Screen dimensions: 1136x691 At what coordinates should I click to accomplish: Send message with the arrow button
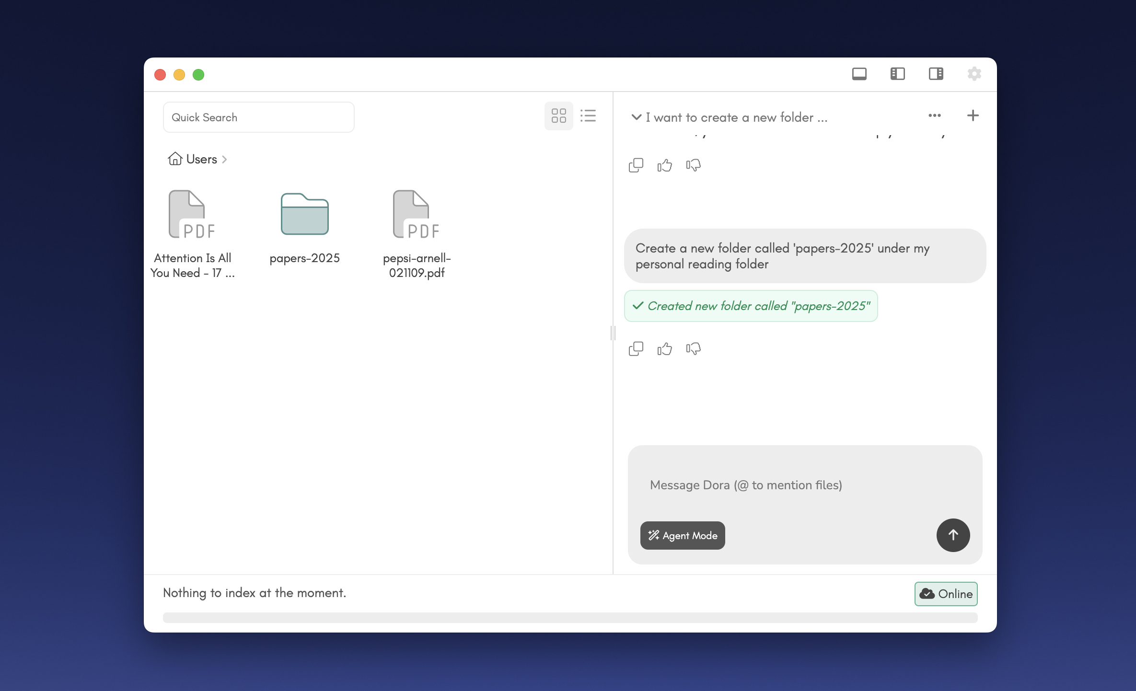click(x=953, y=535)
